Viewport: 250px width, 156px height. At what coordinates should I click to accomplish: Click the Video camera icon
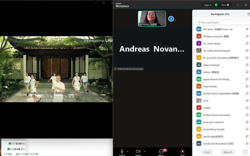tap(138, 151)
